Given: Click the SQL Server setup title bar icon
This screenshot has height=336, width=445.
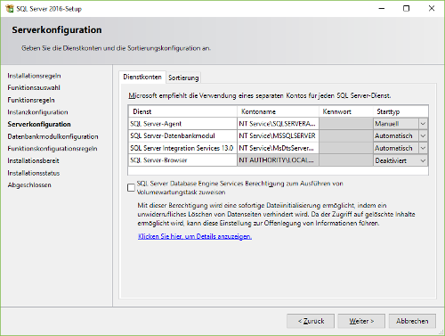Looking at the screenshot, I should (x=10, y=8).
